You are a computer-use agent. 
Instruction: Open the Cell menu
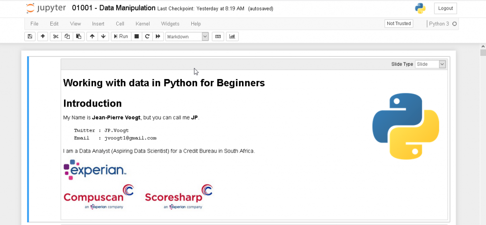(x=120, y=24)
